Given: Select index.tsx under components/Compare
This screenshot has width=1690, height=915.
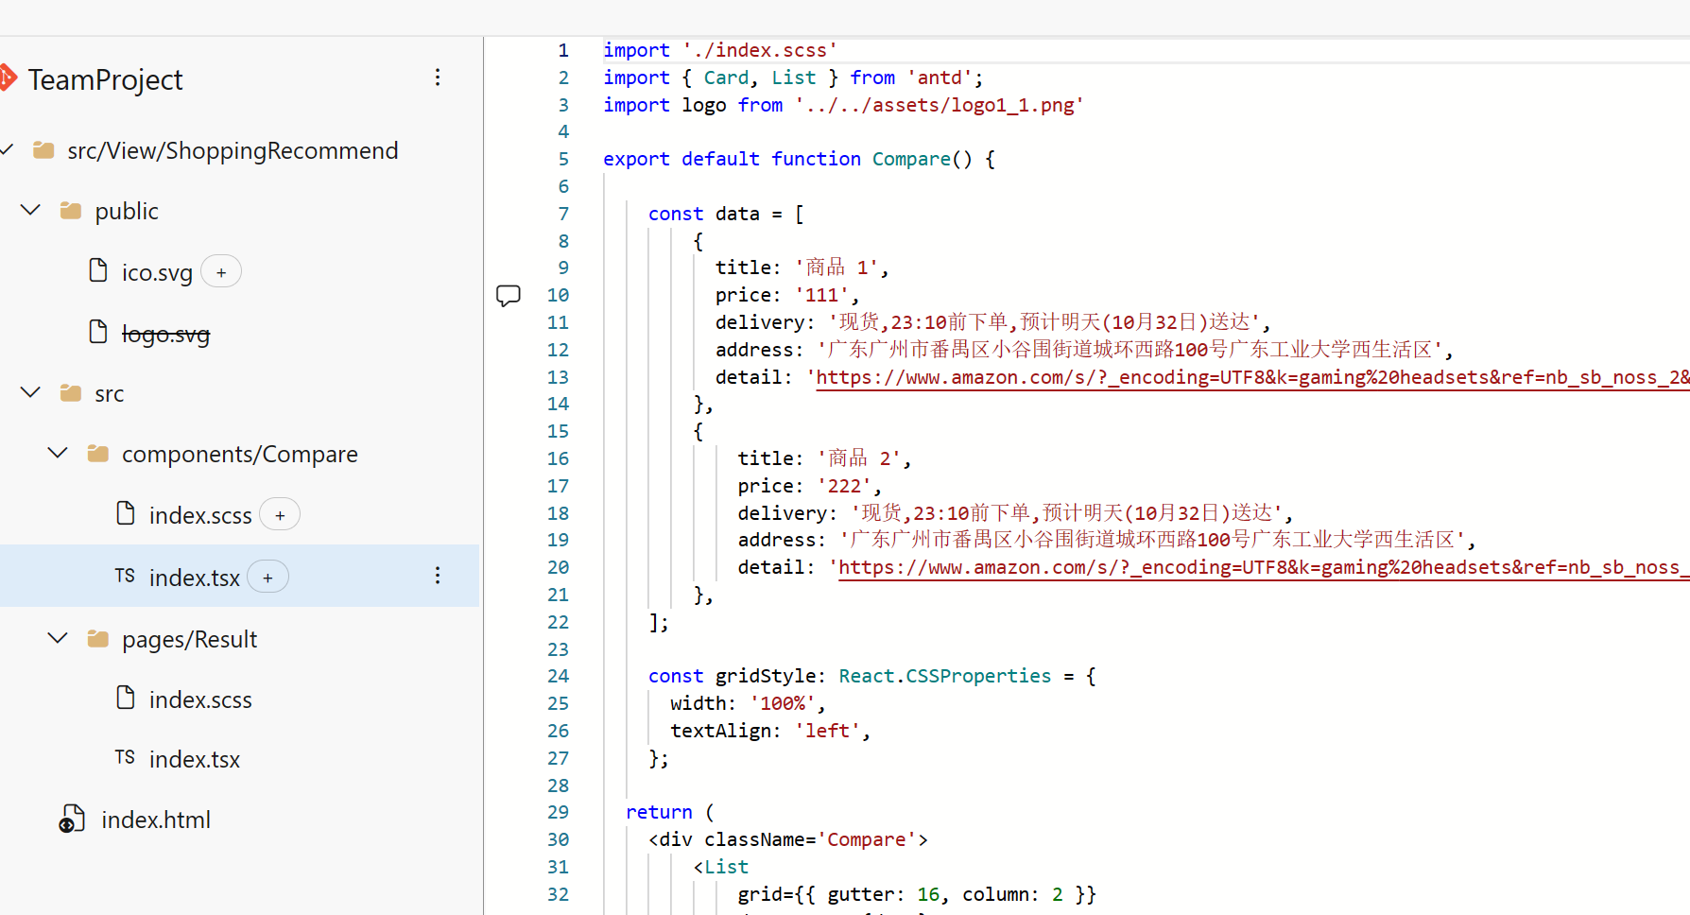Looking at the screenshot, I should coord(195,578).
